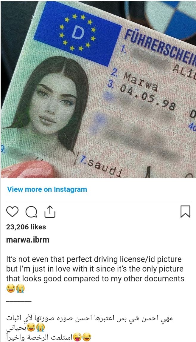Open the marwa.ibrm profile username
The height and width of the screenshot is (342, 196).
tap(28, 240)
